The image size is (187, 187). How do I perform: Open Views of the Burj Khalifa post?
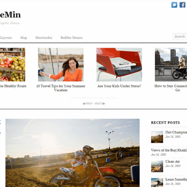(169, 150)
